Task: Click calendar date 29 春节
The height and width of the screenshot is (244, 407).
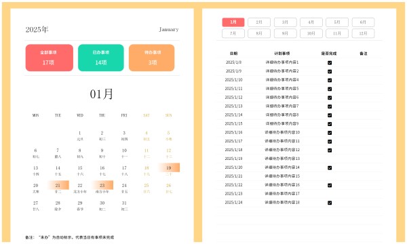Action: click(x=80, y=205)
